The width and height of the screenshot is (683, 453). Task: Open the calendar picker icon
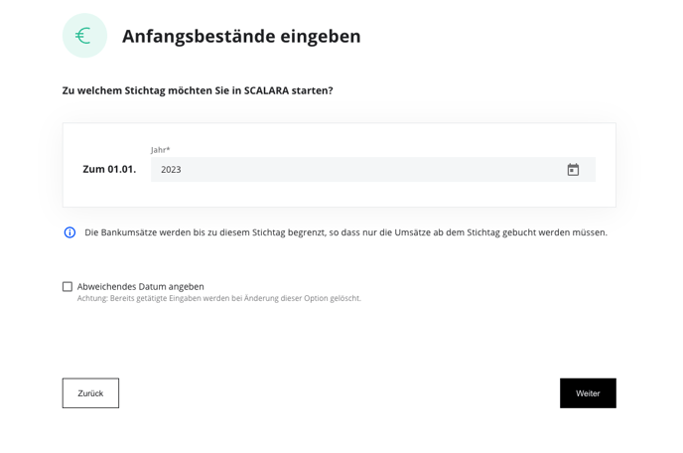pyautogui.click(x=573, y=170)
